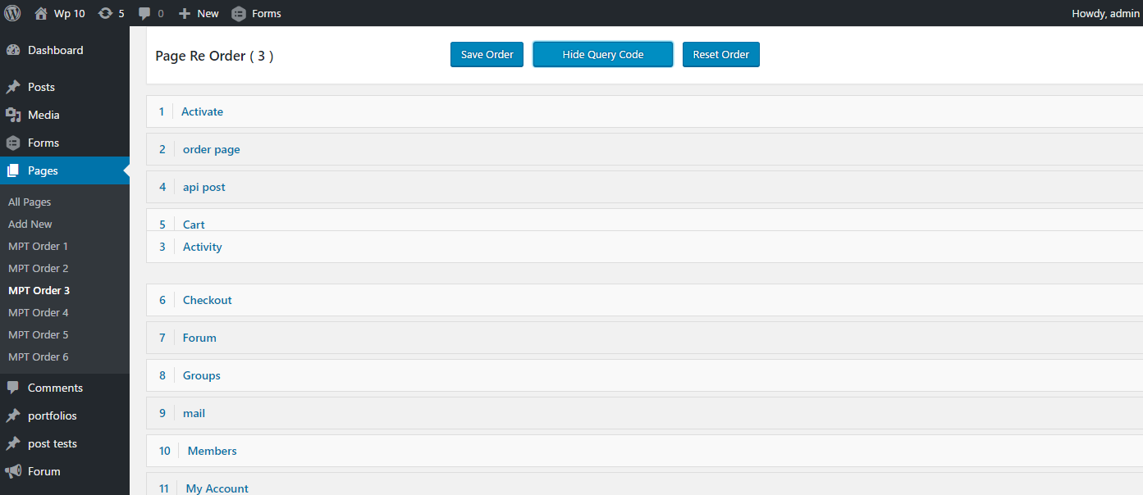Image resolution: width=1143 pixels, height=495 pixels.
Task: Open the post tests menu label
Action: (53, 443)
